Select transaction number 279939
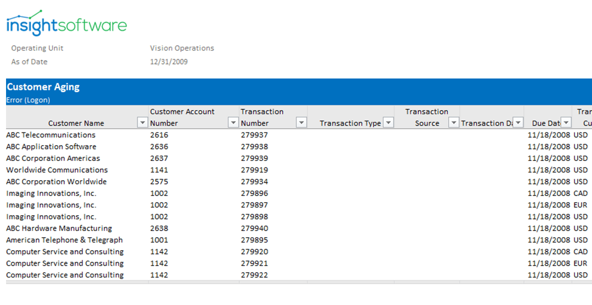The width and height of the screenshot is (592, 305). (x=254, y=158)
